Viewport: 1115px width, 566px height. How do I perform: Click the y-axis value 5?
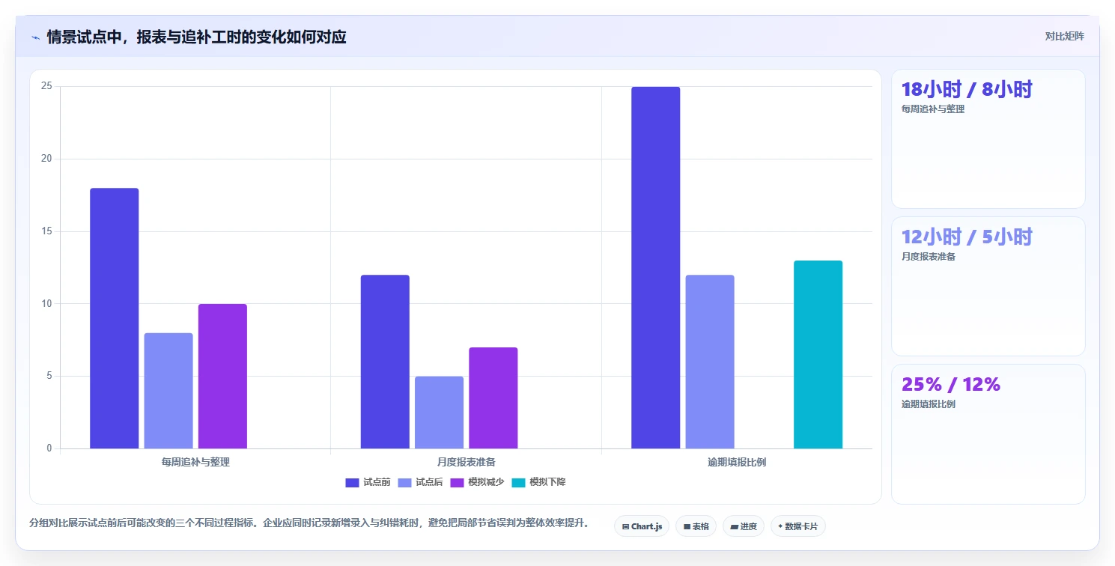[49, 376]
